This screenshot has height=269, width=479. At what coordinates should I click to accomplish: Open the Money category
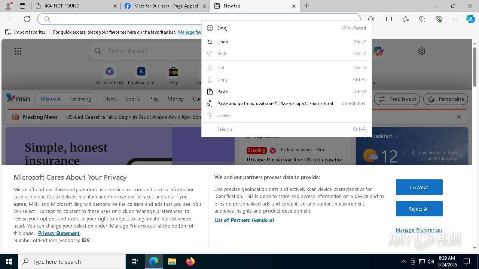176,99
